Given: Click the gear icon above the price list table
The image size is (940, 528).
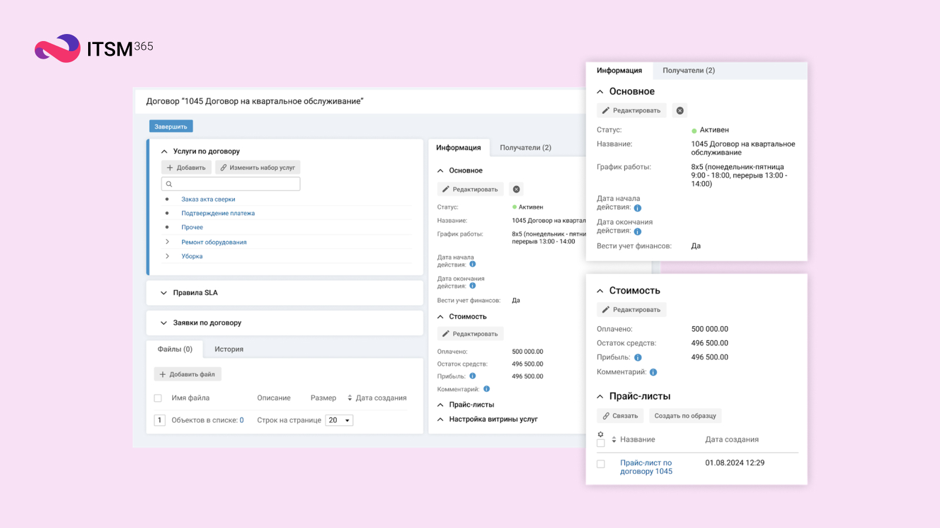Looking at the screenshot, I should tap(600, 434).
